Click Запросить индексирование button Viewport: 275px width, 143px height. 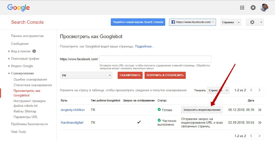tap(202, 110)
